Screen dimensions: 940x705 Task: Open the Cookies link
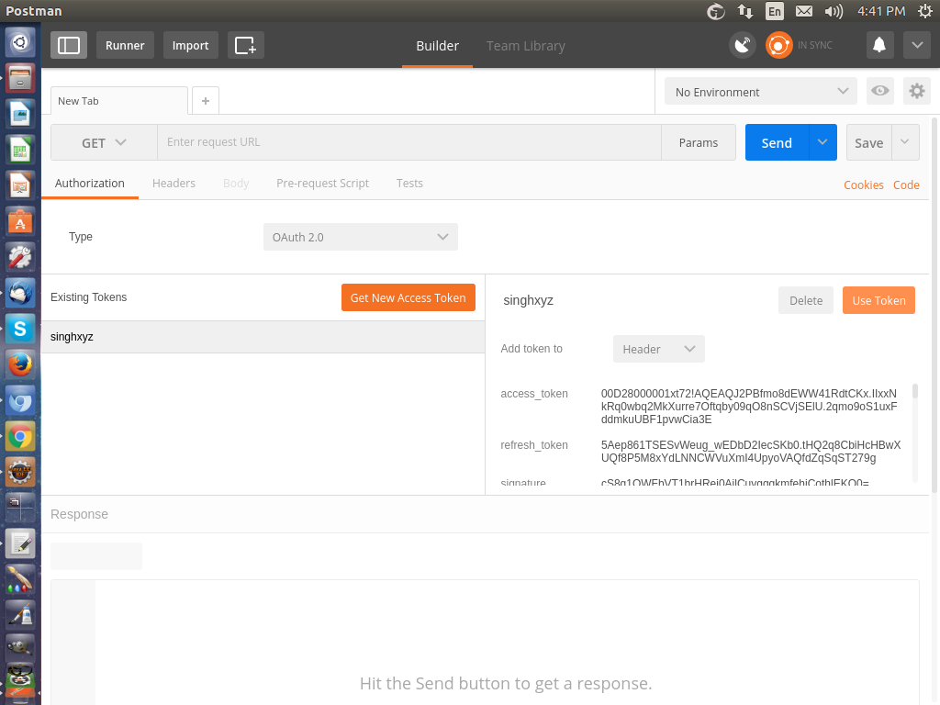(863, 185)
